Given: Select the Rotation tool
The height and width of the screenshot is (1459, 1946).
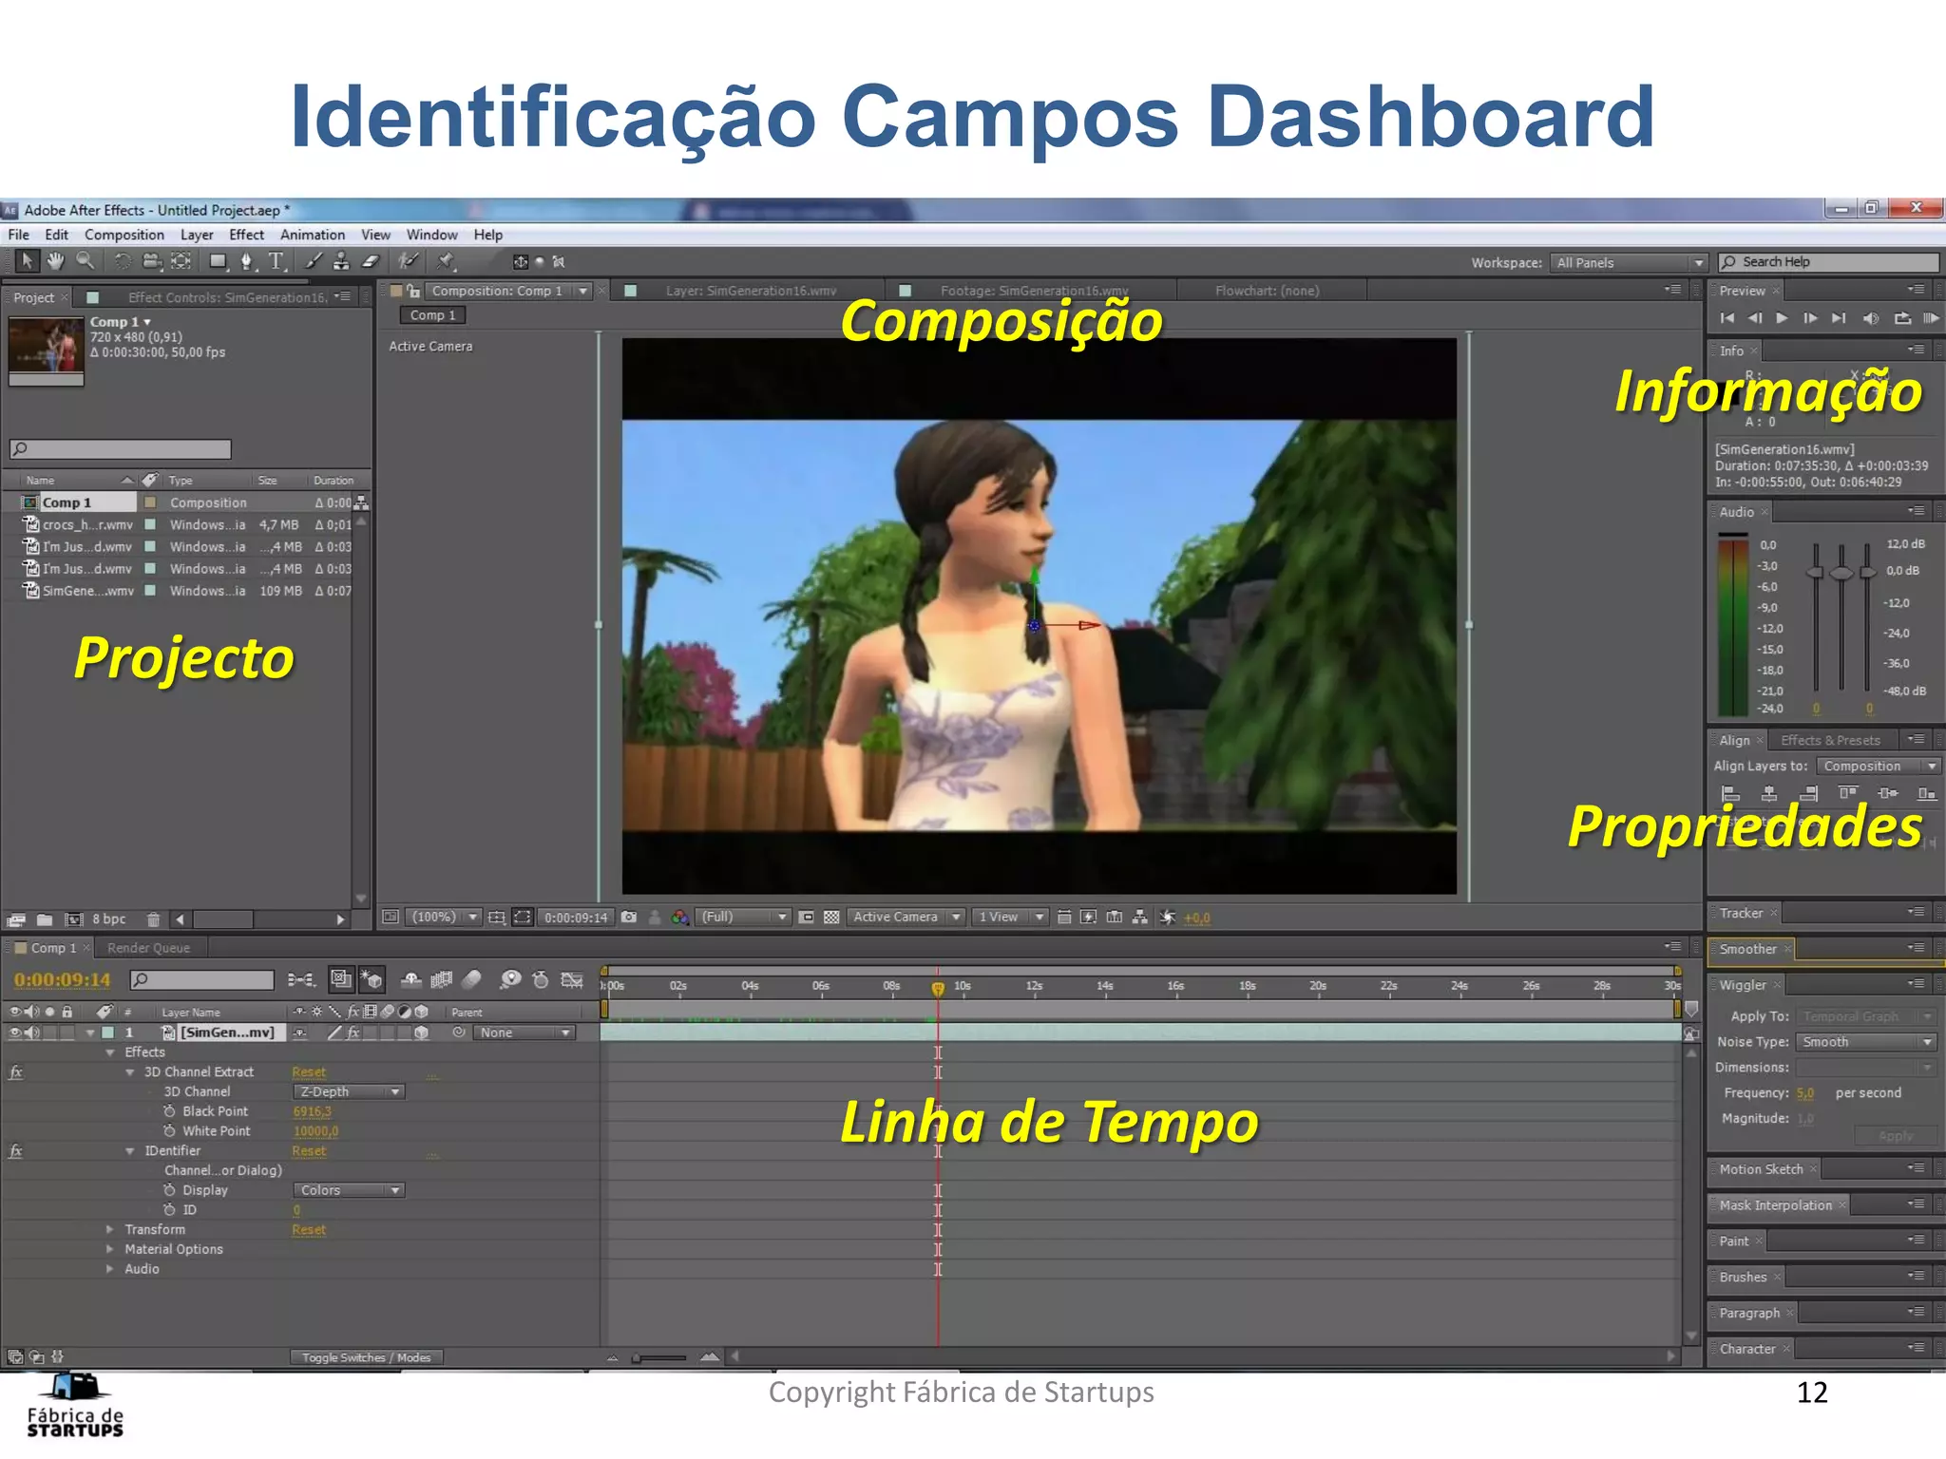Looking at the screenshot, I should tap(123, 260).
